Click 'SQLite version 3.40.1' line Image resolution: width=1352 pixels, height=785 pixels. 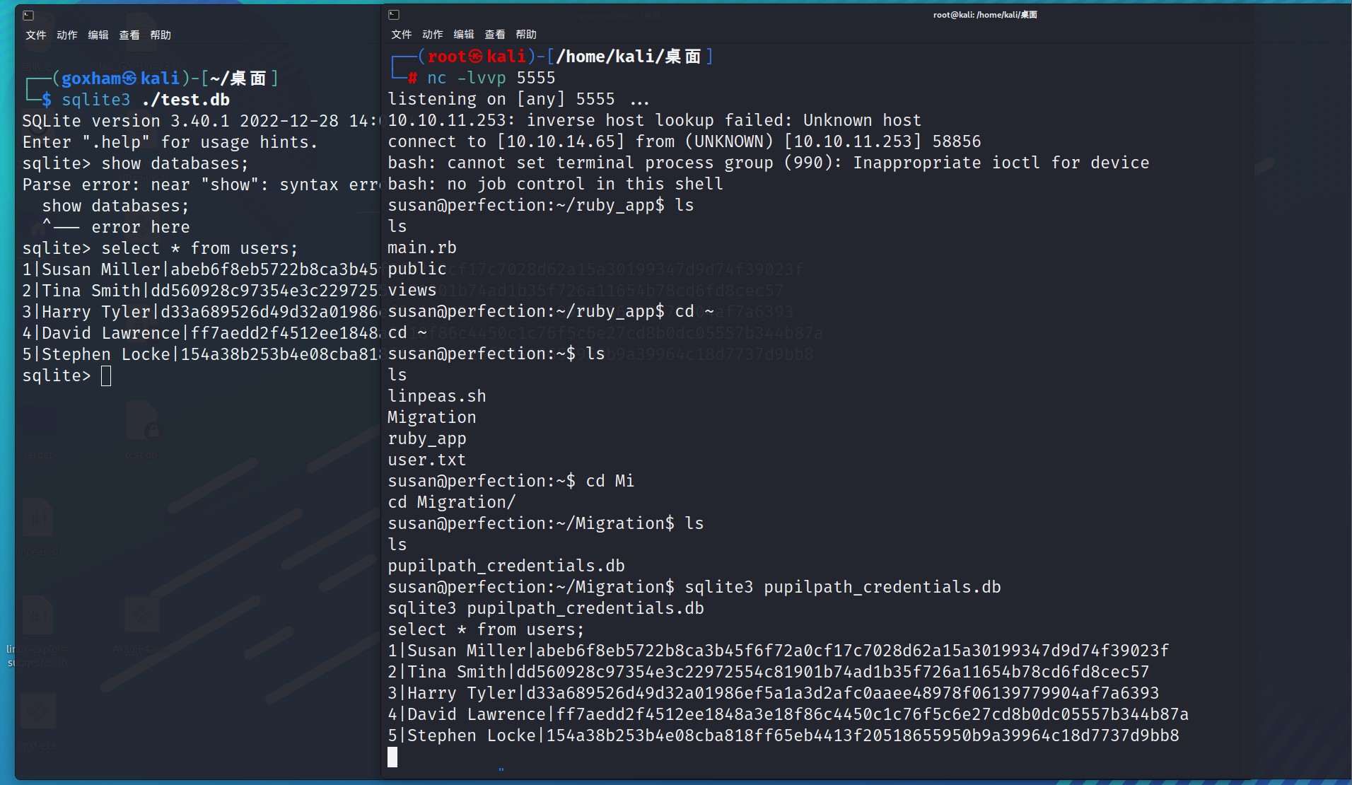pos(202,121)
